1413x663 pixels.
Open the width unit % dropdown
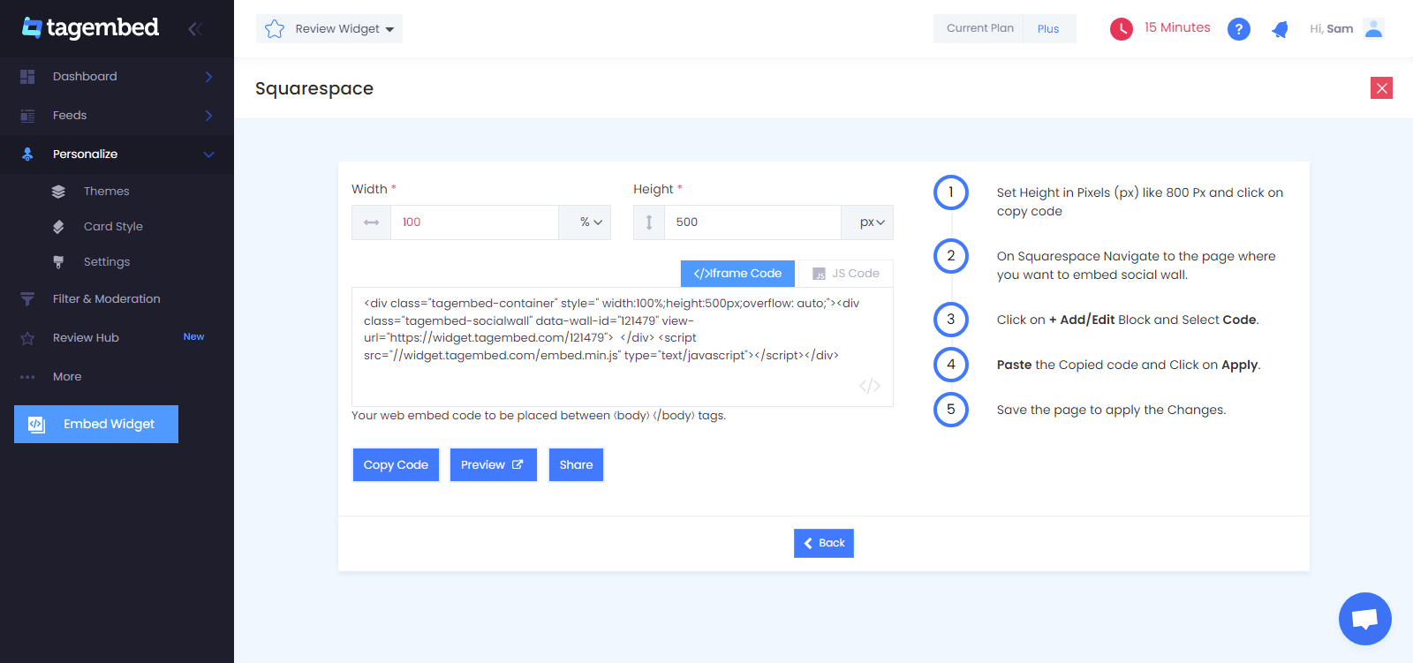(585, 222)
